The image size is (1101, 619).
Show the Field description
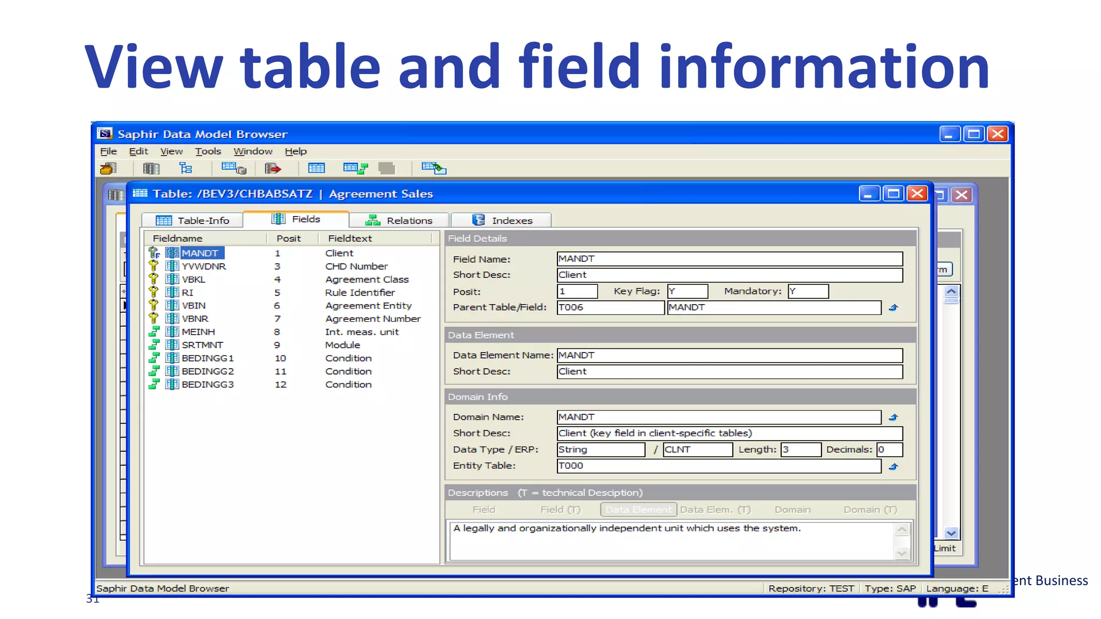pos(484,510)
